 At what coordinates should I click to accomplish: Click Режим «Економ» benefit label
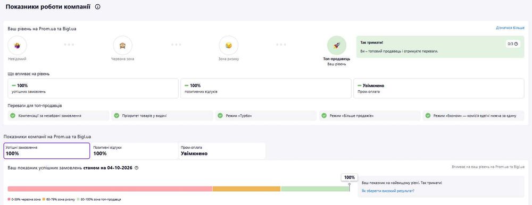coord(475,116)
